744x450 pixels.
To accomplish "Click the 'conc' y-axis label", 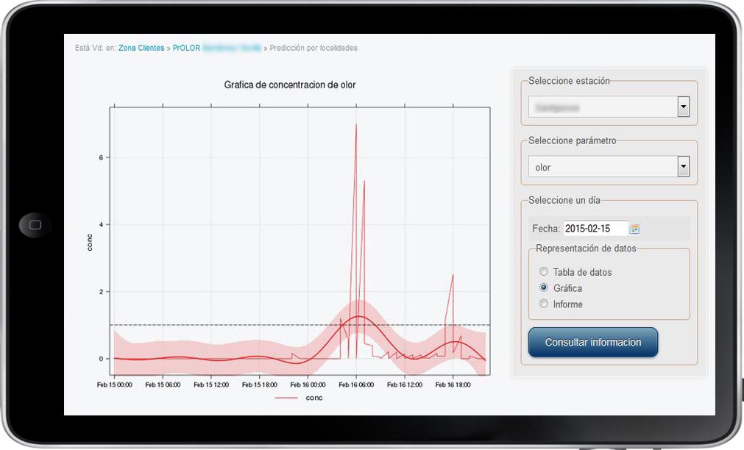I will pyautogui.click(x=90, y=242).
